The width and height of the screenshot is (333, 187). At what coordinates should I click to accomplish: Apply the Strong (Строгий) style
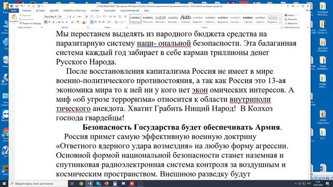(x=248, y=19)
